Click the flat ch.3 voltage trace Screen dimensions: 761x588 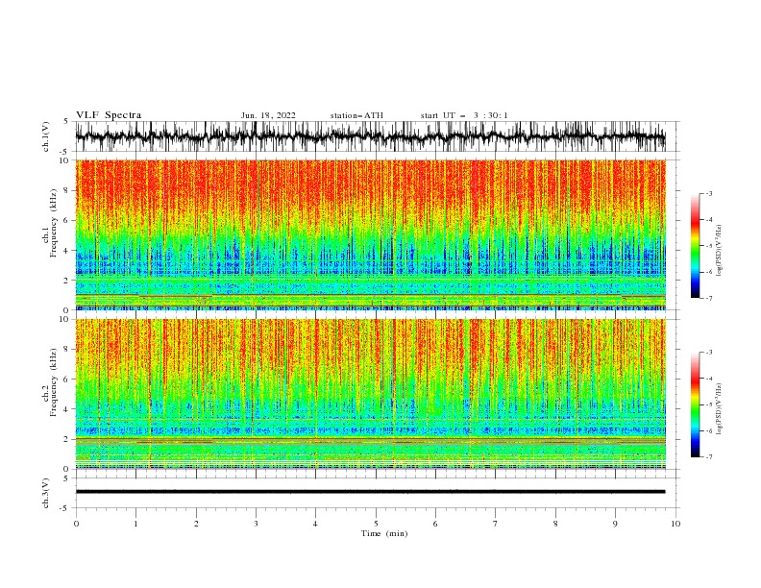pos(371,492)
